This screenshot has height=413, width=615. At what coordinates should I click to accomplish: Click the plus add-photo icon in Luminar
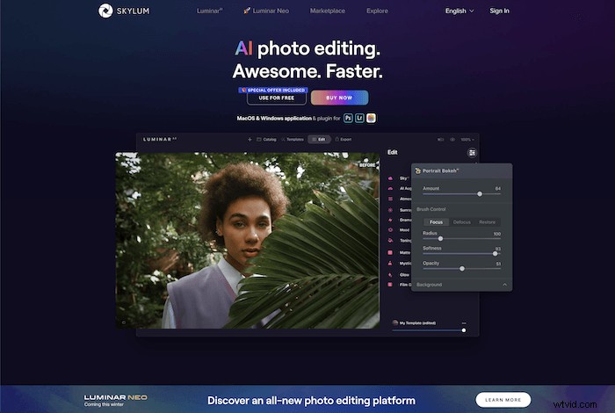coord(250,139)
